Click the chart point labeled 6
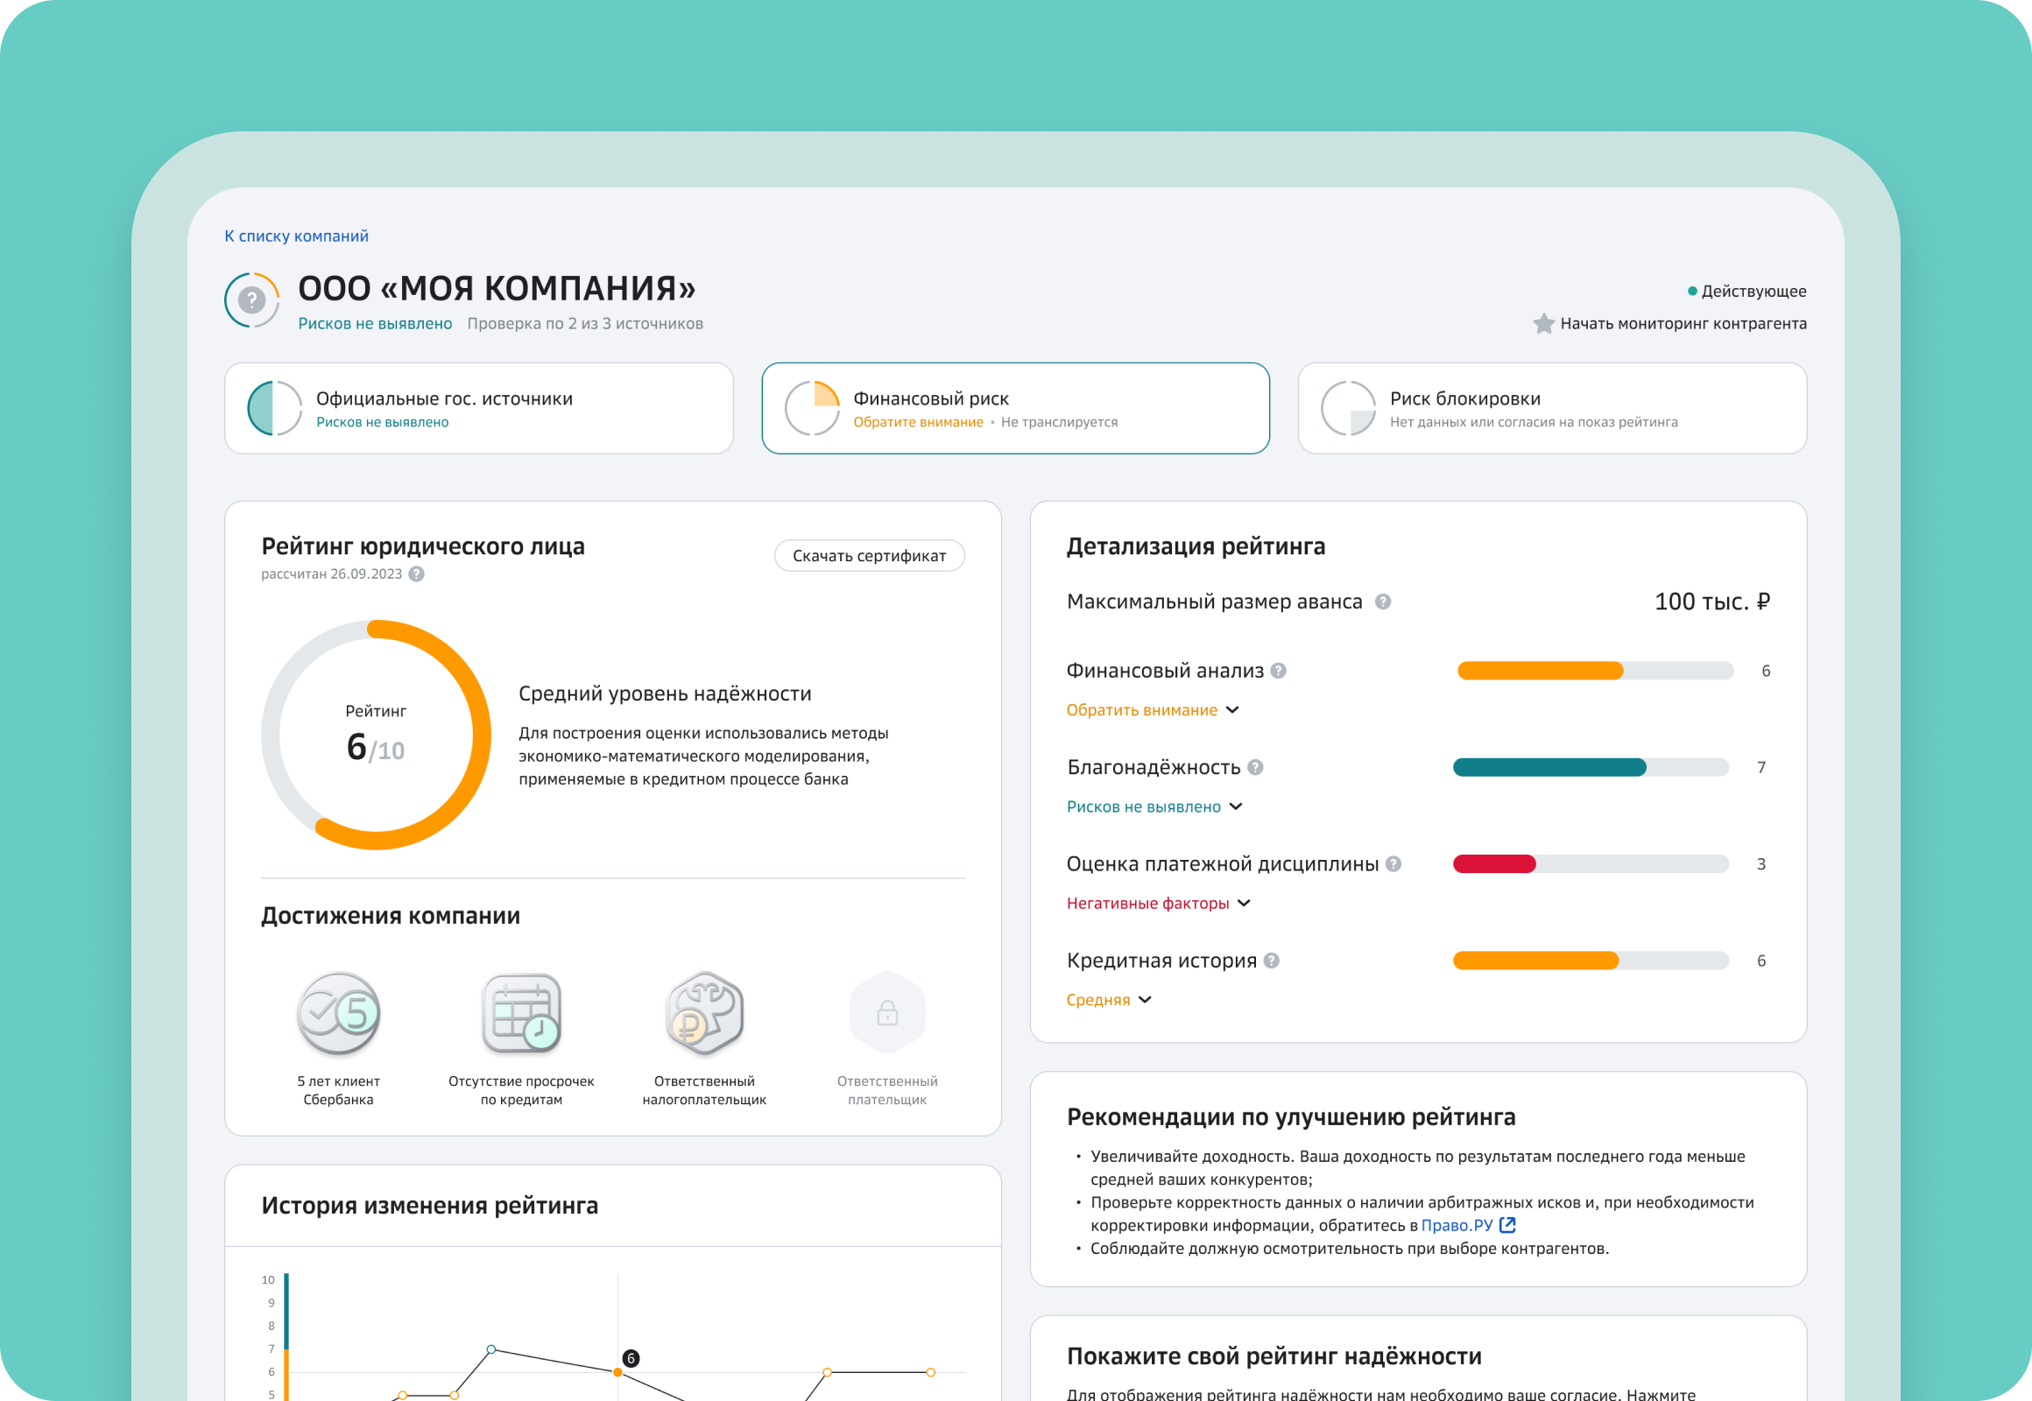Screen dimensions: 2032x1401 click(618, 1372)
